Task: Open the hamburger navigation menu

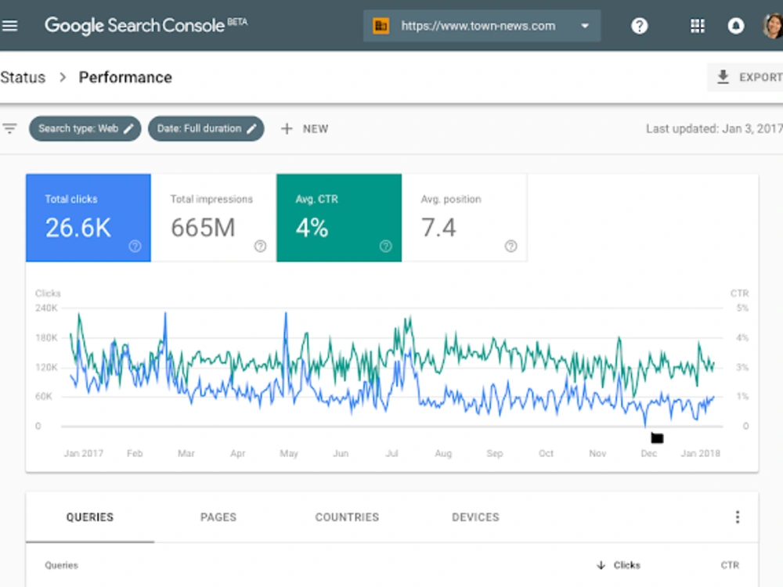Action: 9,26
